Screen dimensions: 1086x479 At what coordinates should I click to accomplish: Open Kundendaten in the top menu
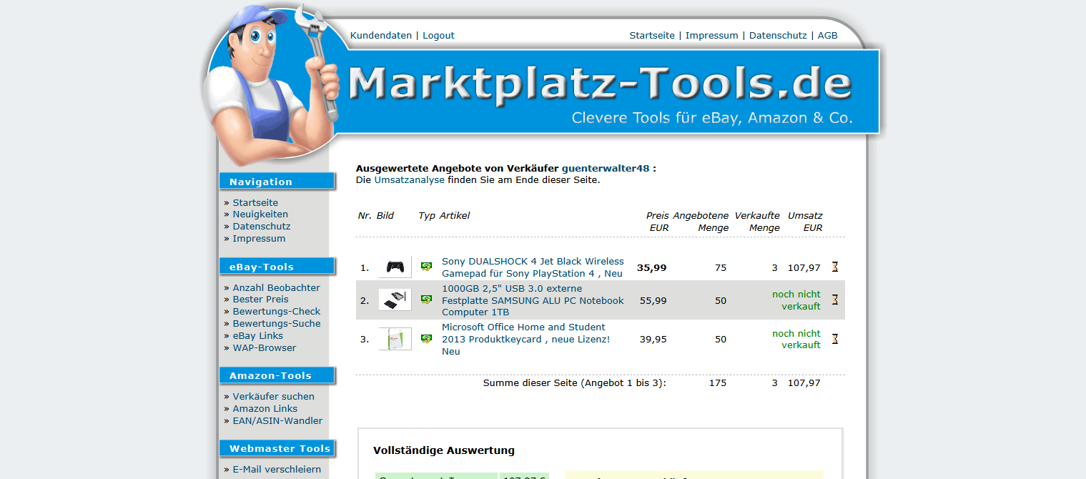[380, 36]
